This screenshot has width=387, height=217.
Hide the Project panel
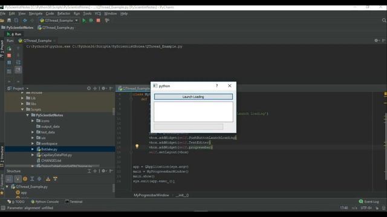coord(111,89)
